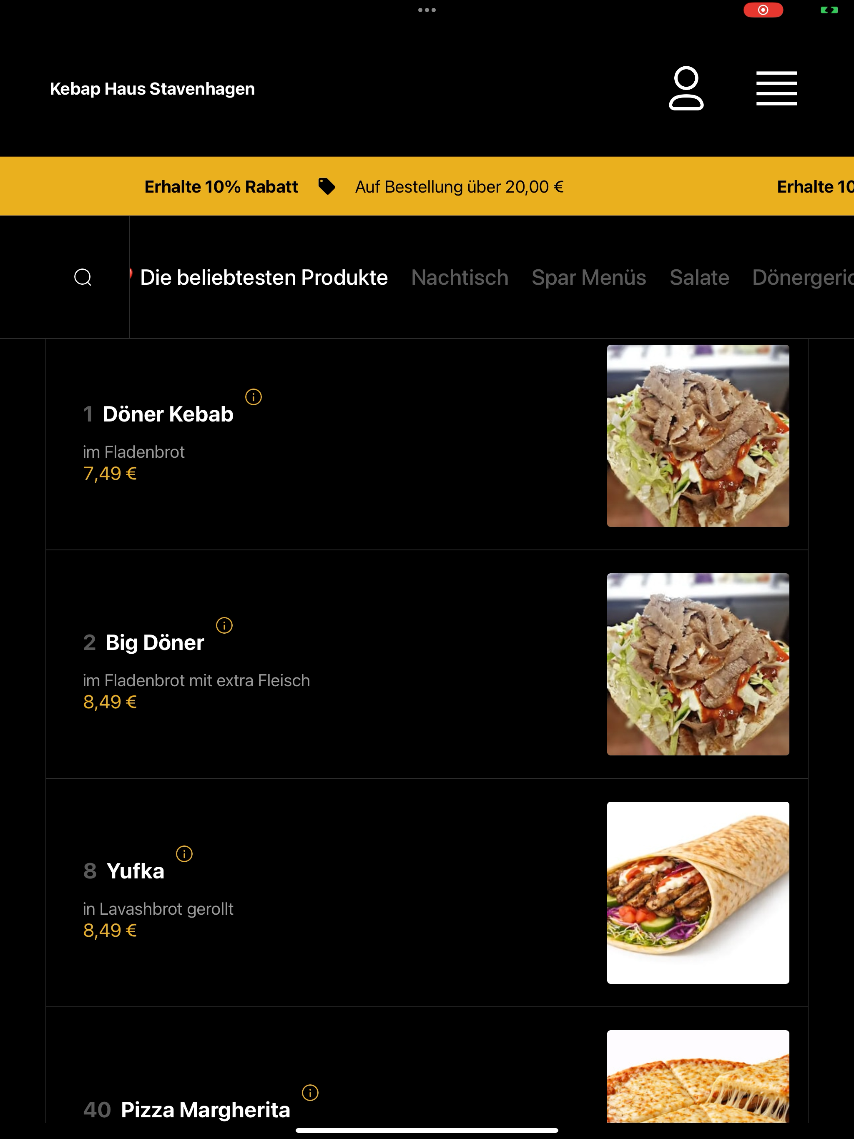Switch to the Nachtisch category

pos(460,277)
